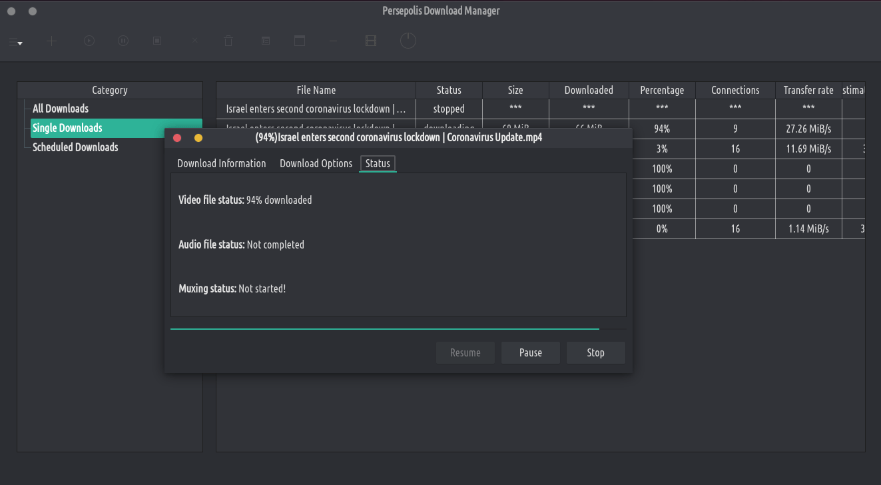Click the 0% percentage cell
The image size is (881, 485).
[662, 229]
